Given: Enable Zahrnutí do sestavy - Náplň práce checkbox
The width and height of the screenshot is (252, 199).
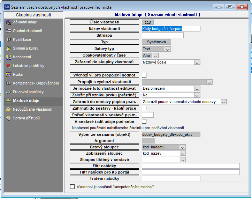Looking at the screenshot, I should click(x=144, y=108).
